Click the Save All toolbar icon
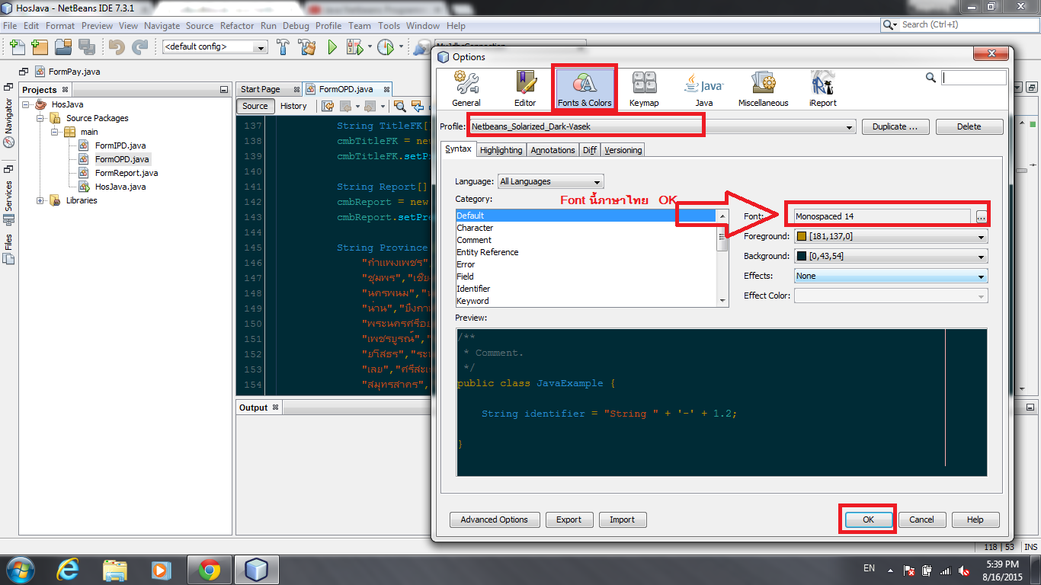 tap(87, 47)
